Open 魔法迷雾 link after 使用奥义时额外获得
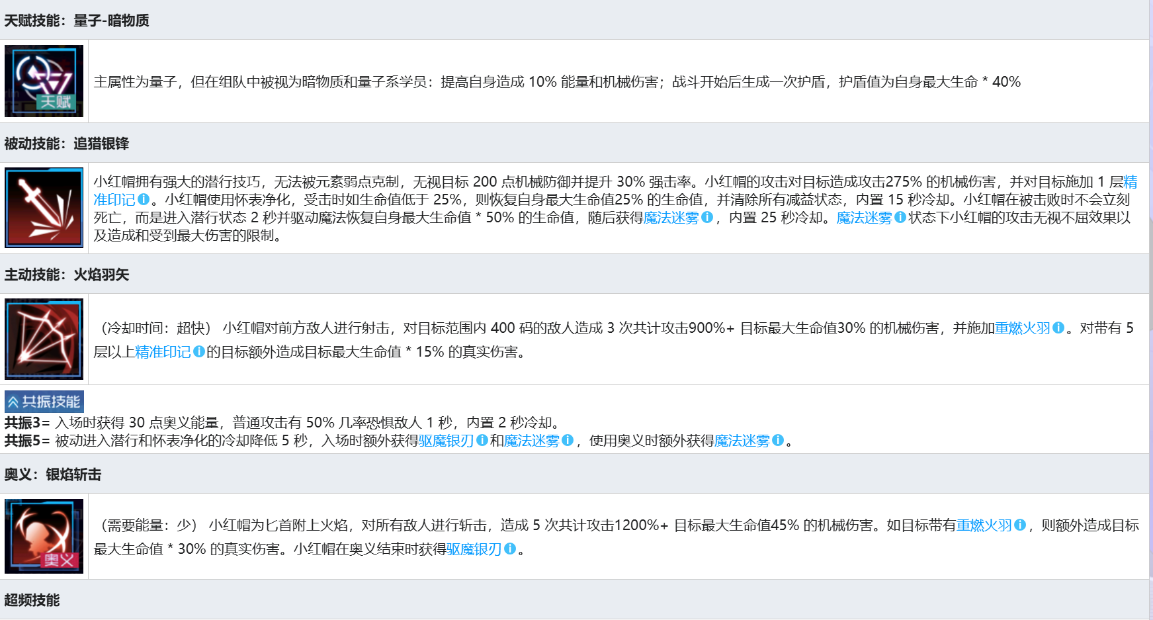This screenshot has width=1153, height=620. (742, 440)
